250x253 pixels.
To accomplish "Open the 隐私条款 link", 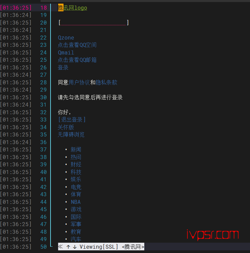I will pos(106,82).
